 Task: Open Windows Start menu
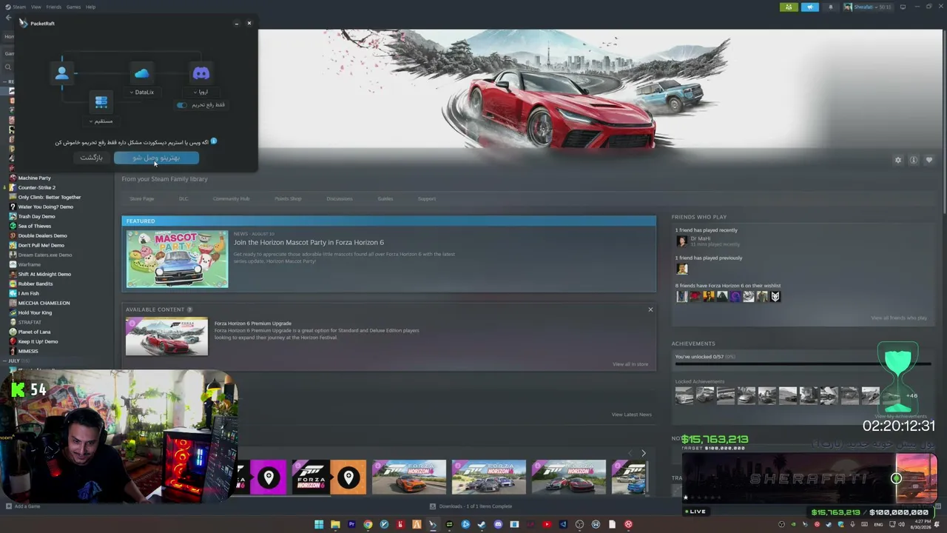(x=319, y=524)
